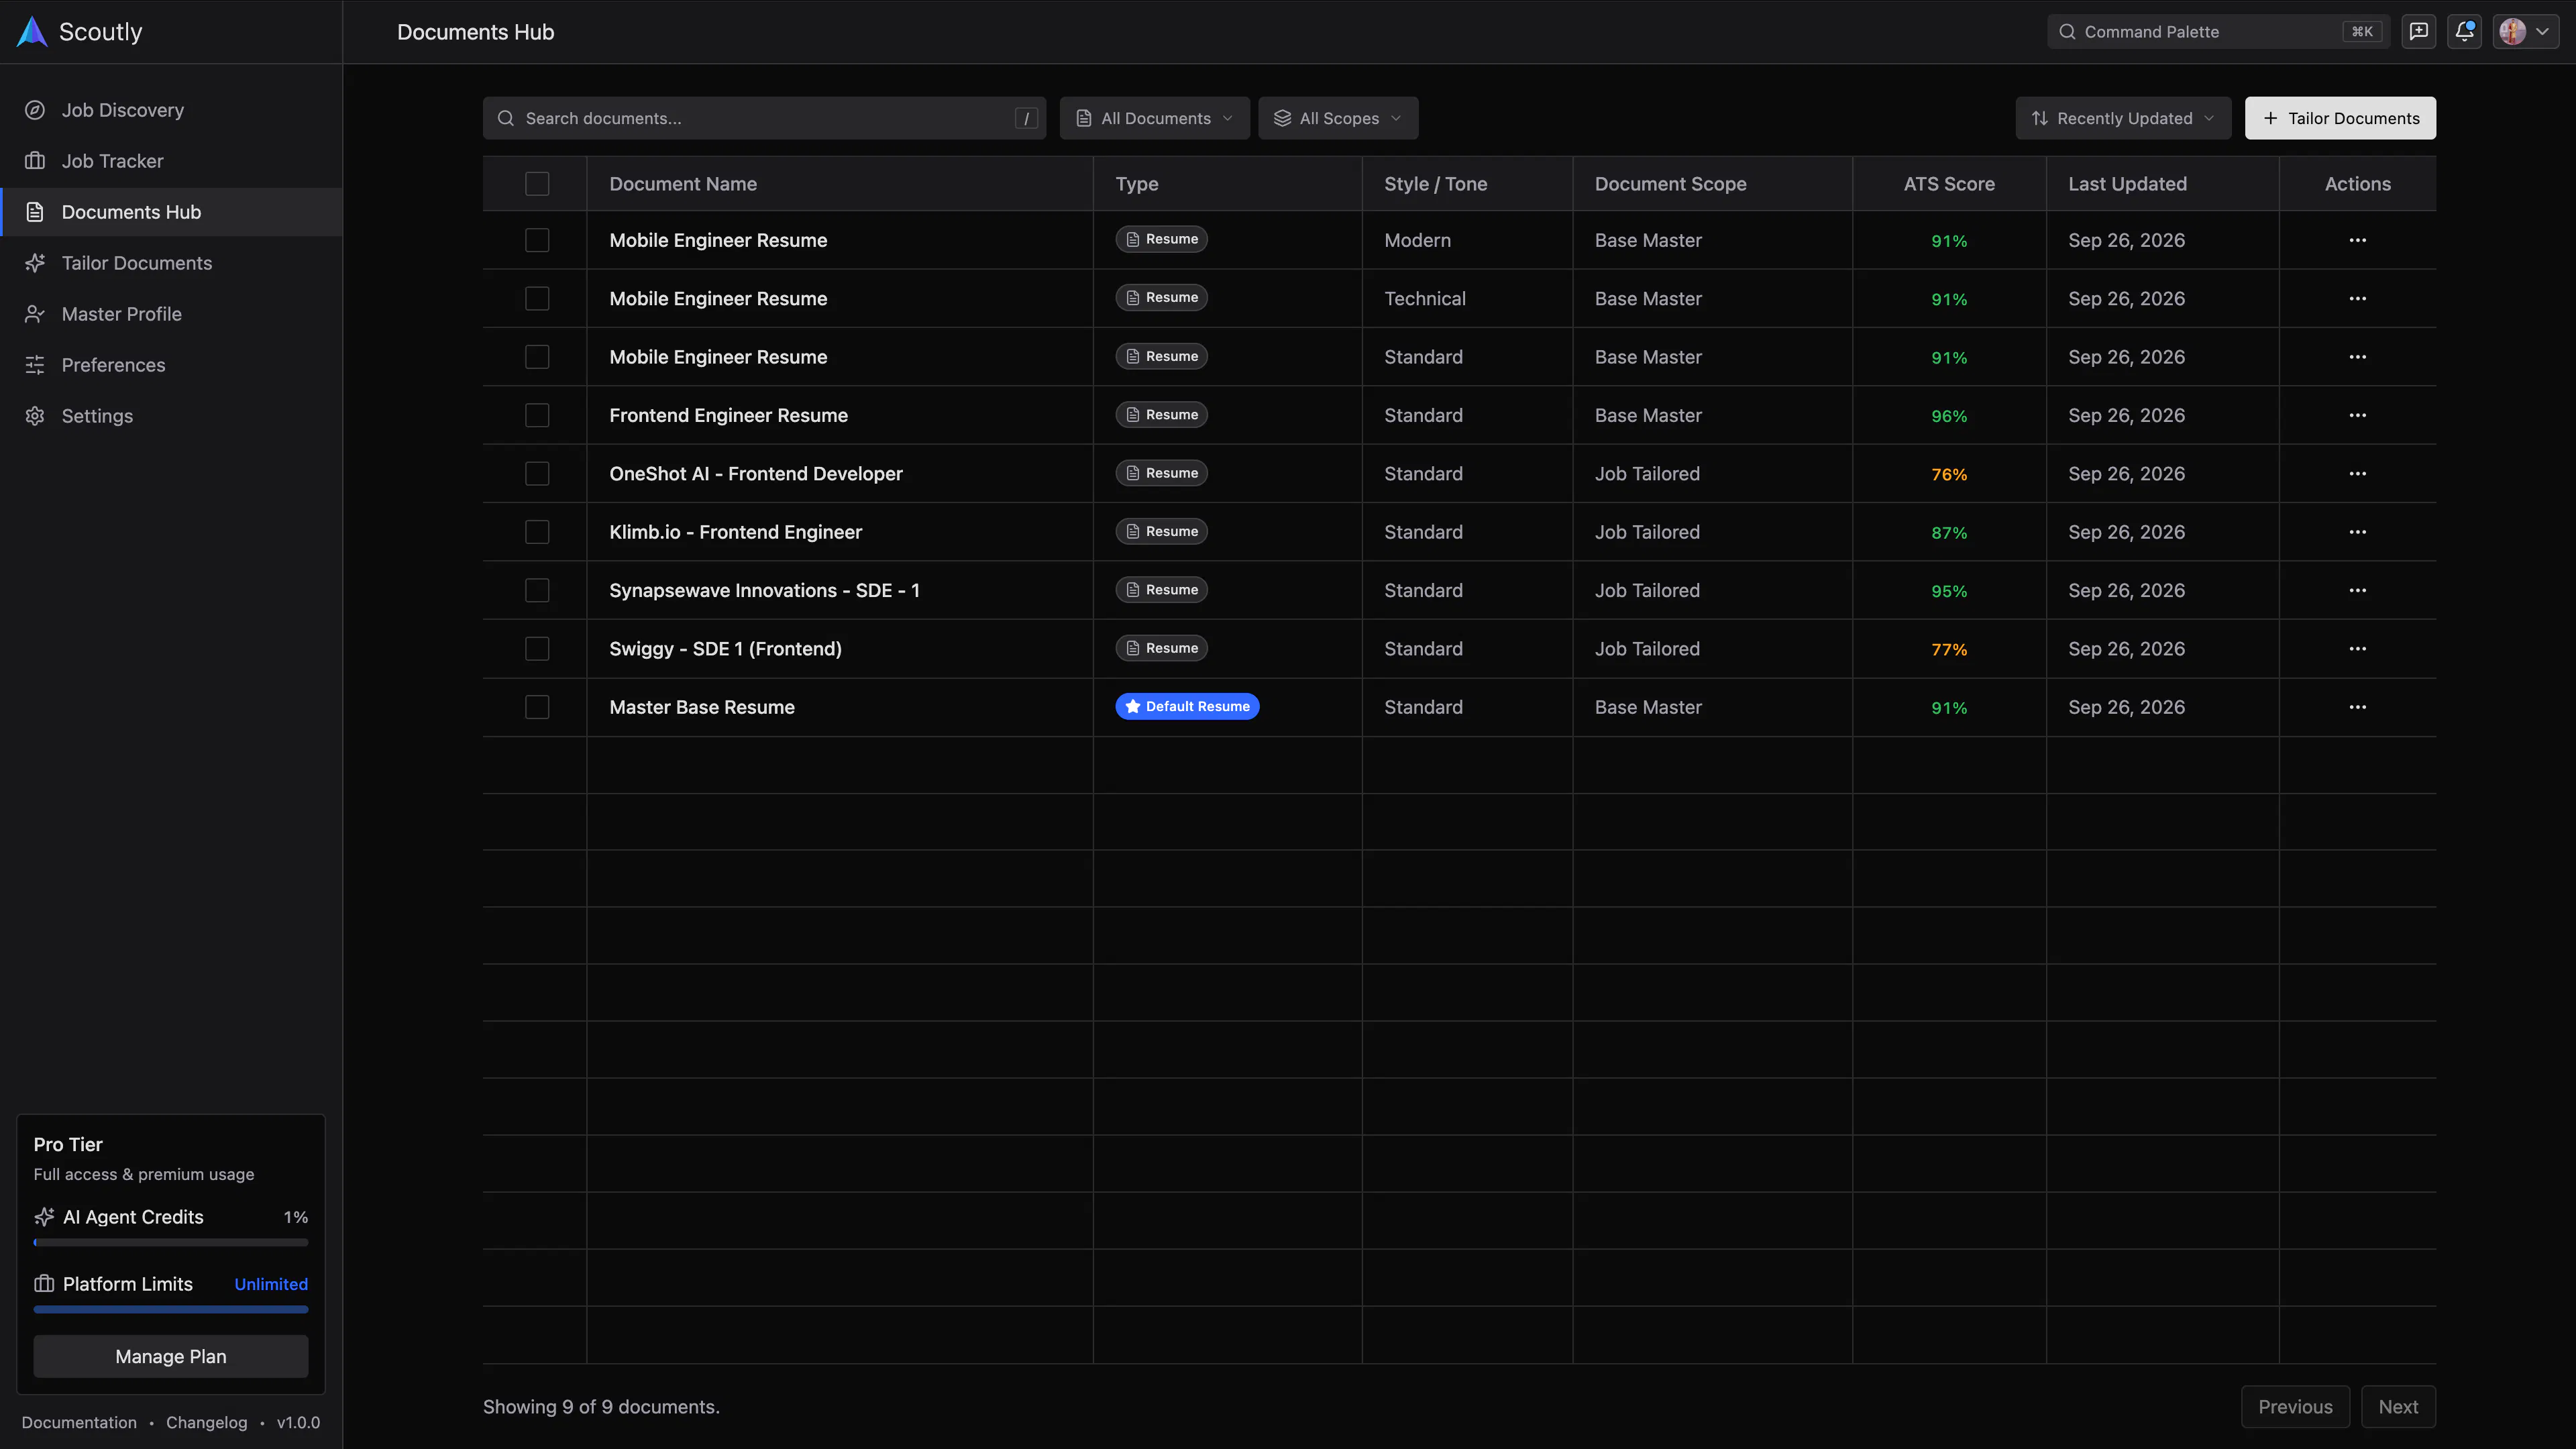2576x1449 pixels.
Task: Click the Default Resume star badge
Action: click(1187, 706)
